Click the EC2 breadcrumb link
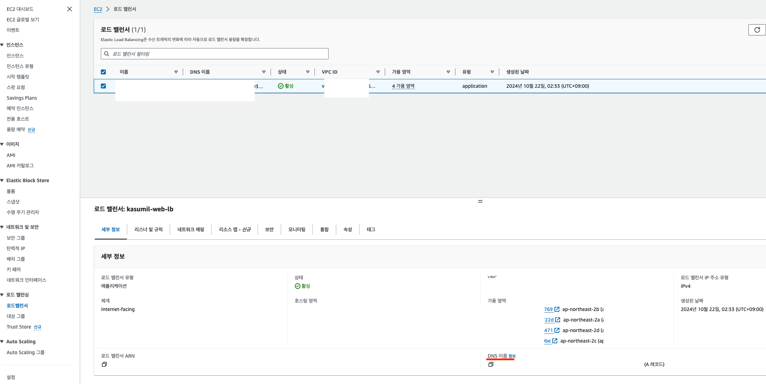This screenshot has height=384, width=766. [98, 9]
